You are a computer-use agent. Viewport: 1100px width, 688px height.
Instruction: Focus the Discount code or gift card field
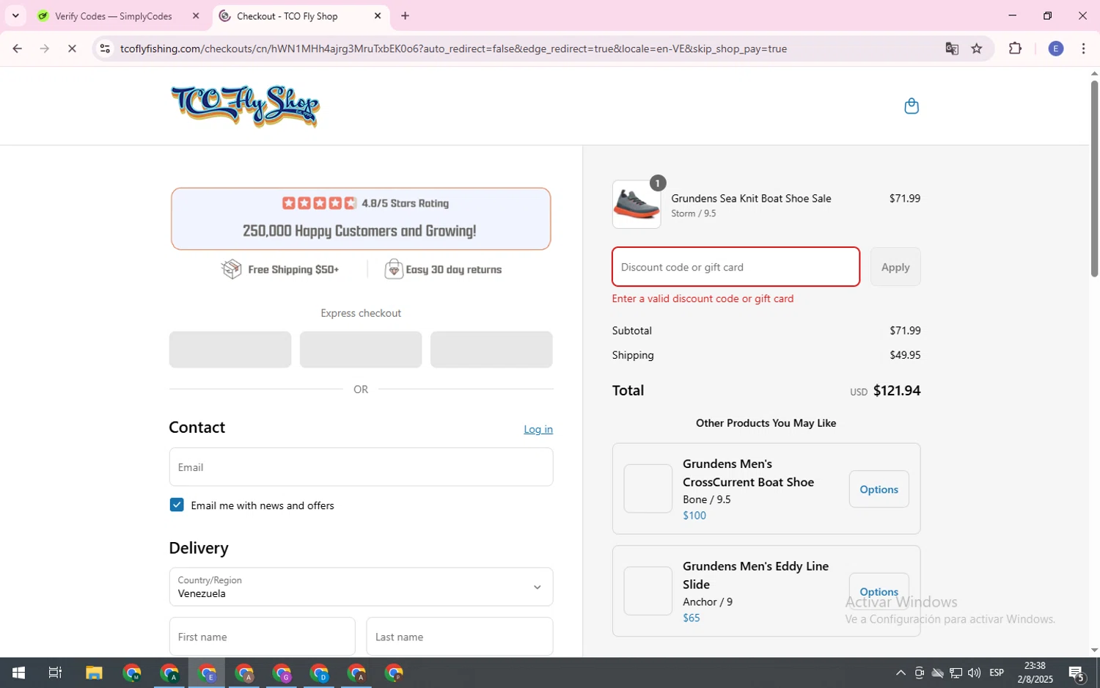coord(736,267)
